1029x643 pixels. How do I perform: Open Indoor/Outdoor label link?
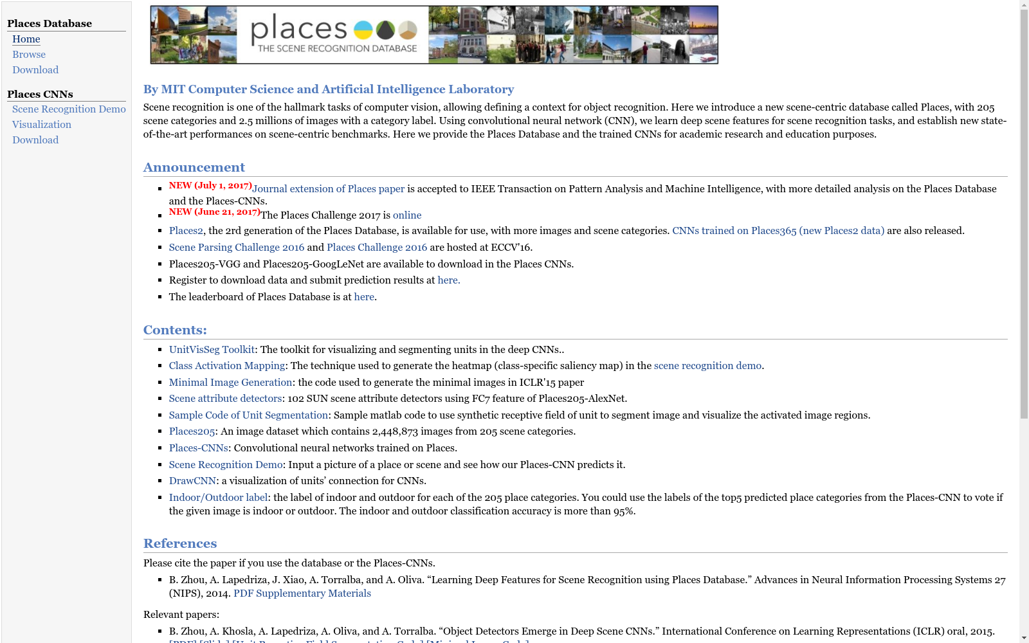(219, 498)
